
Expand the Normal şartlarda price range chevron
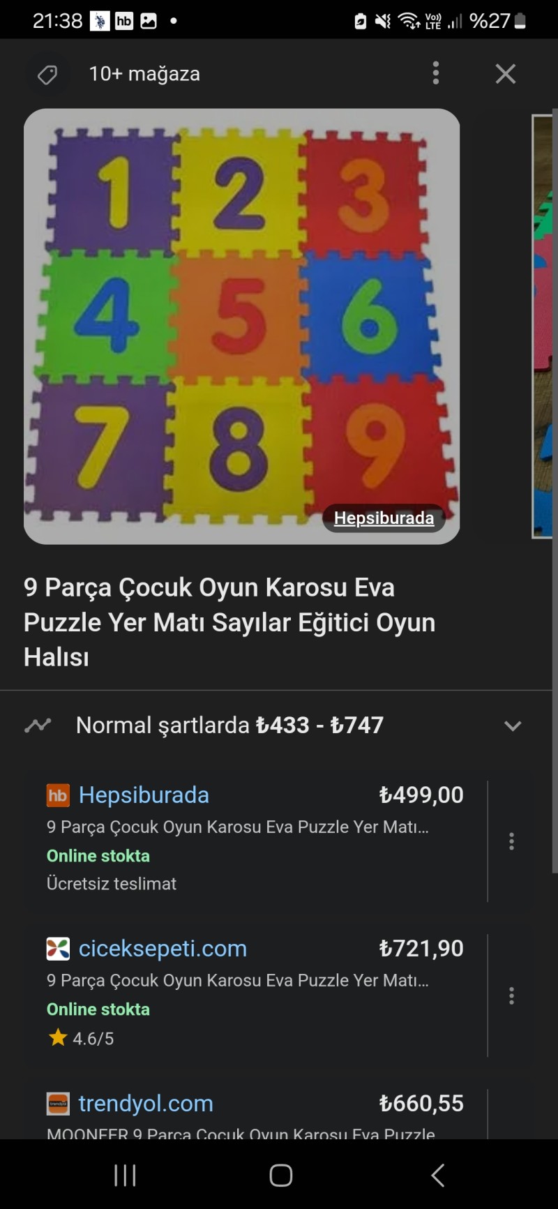coord(513,726)
